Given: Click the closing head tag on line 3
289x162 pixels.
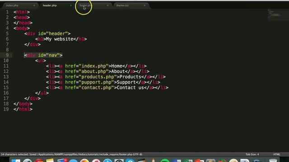Looking at the screenshot, I should point(23,23).
